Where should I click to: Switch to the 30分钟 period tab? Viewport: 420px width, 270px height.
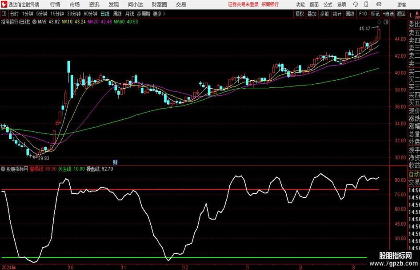[74, 14]
